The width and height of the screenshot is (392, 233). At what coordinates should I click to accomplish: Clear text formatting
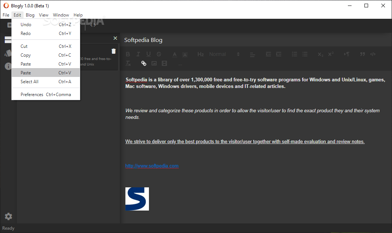(x=128, y=63)
